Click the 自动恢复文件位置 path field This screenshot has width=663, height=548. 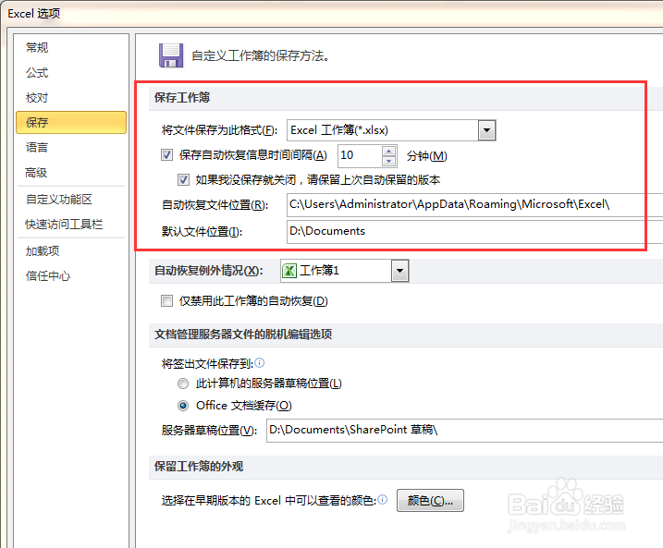click(474, 204)
